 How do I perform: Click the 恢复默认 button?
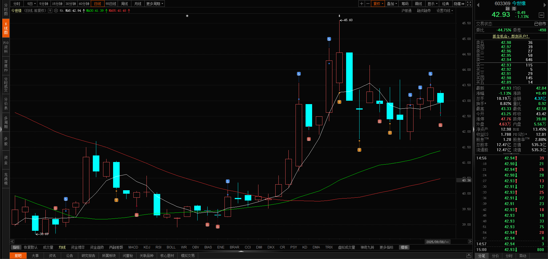(x=31, y=247)
